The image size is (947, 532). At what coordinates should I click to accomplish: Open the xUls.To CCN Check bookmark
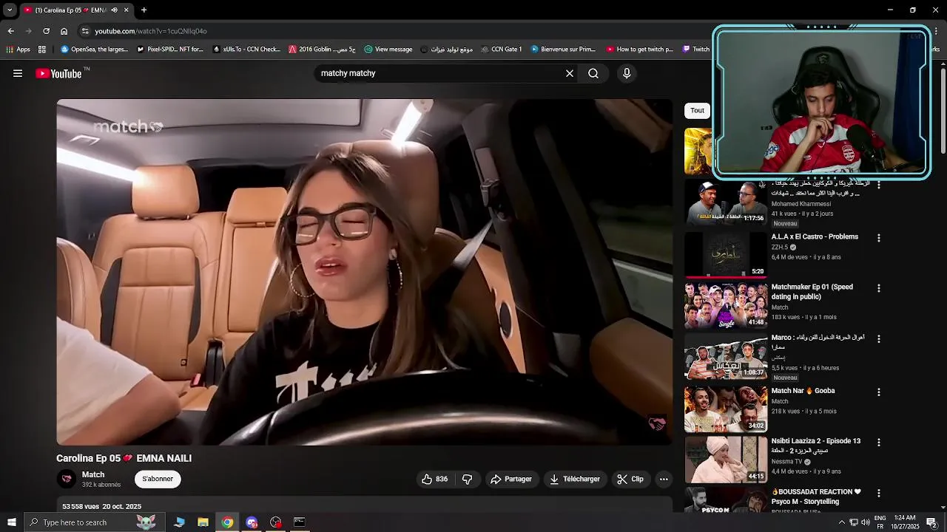pyautogui.click(x=246, y=50)
